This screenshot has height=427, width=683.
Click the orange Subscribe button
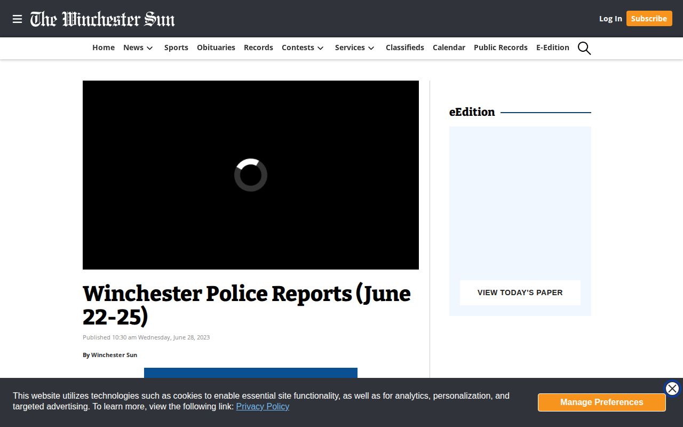(649, 19)
